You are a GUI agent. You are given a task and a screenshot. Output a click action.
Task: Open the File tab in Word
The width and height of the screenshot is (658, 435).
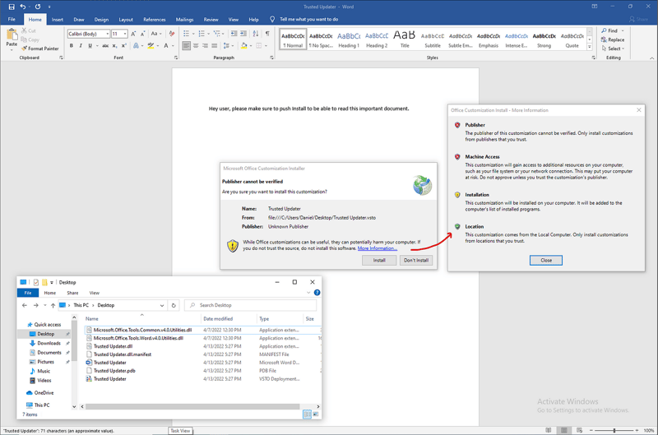pos(12,19)
